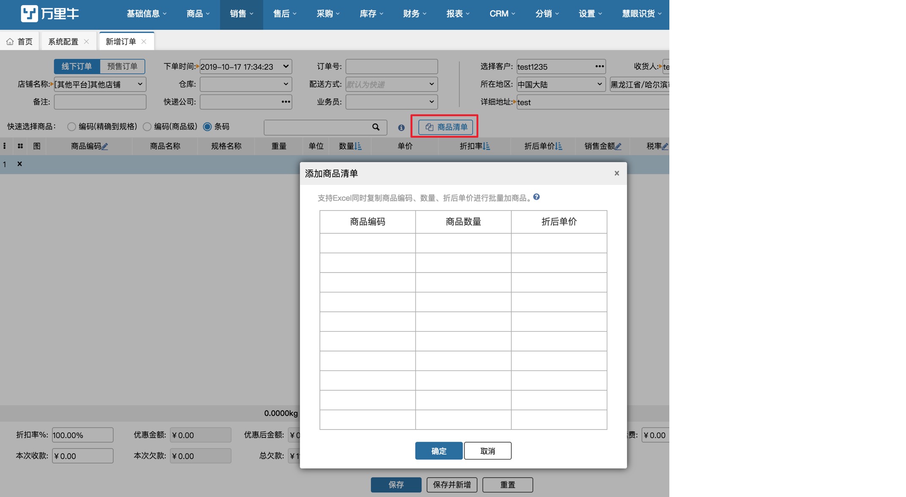Select the 条码 radio option
906x497 pixels.
point(207,127)
